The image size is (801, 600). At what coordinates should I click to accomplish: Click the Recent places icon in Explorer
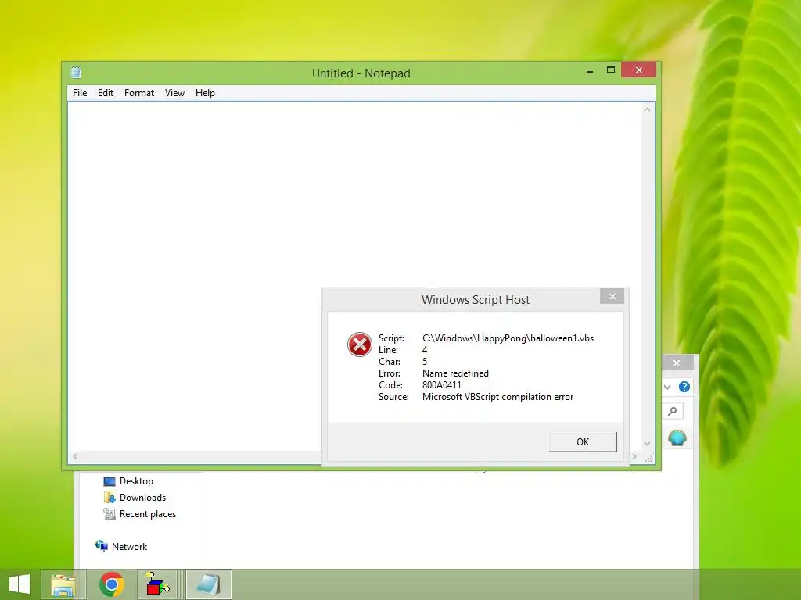110,514
